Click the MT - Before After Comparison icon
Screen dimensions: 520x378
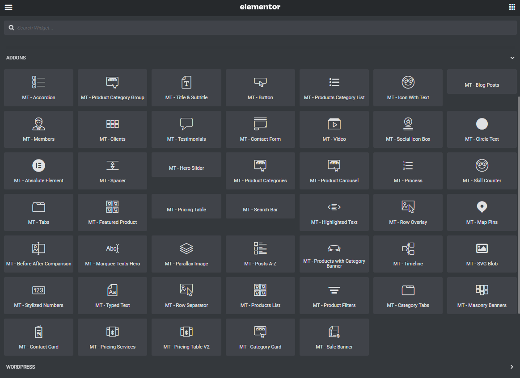pyautogui.click(x=39, y=248)
